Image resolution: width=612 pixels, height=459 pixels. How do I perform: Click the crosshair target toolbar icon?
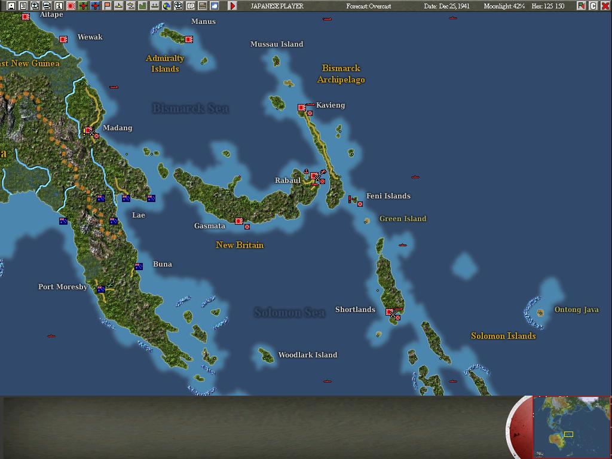(x=178, y=6)
